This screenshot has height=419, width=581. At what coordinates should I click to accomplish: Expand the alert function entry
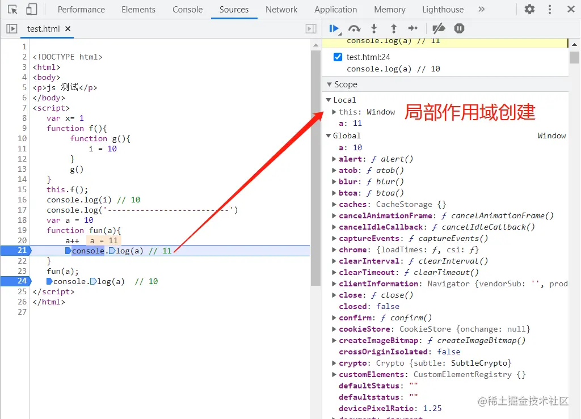[334, 159]
